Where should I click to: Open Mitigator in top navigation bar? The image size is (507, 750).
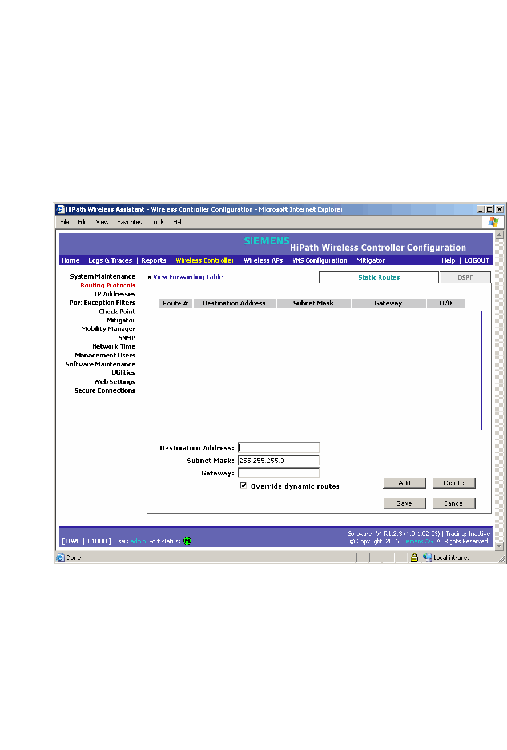[x=371, y=260]
